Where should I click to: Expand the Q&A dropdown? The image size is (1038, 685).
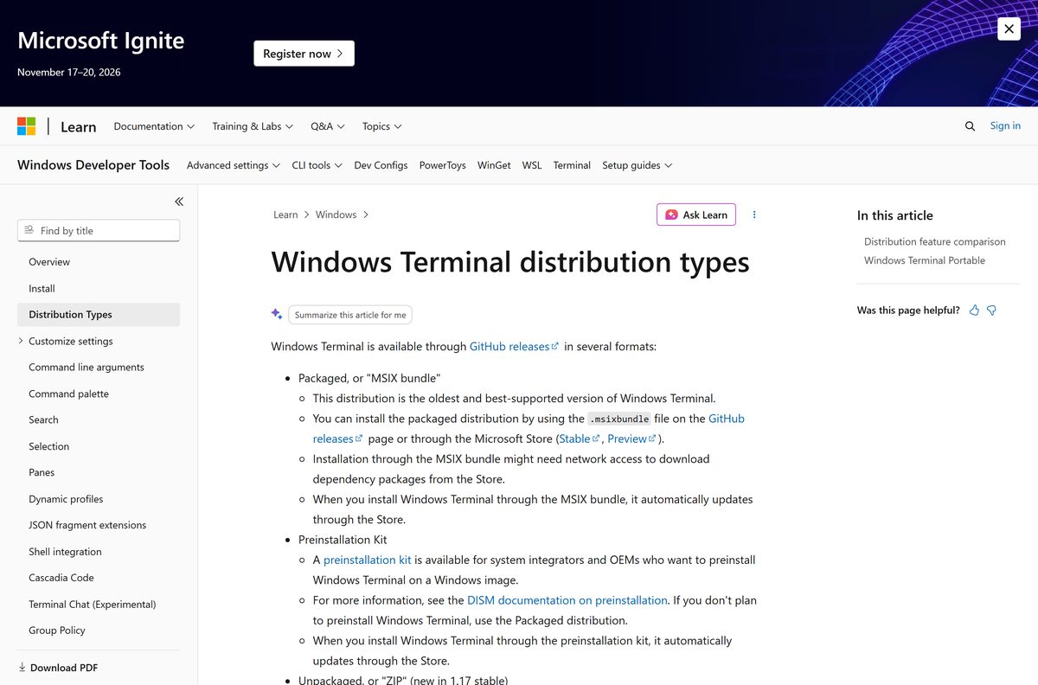(328, 126)
